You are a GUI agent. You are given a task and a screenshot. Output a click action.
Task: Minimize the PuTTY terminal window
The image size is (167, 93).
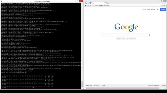(x=75, y=1)
